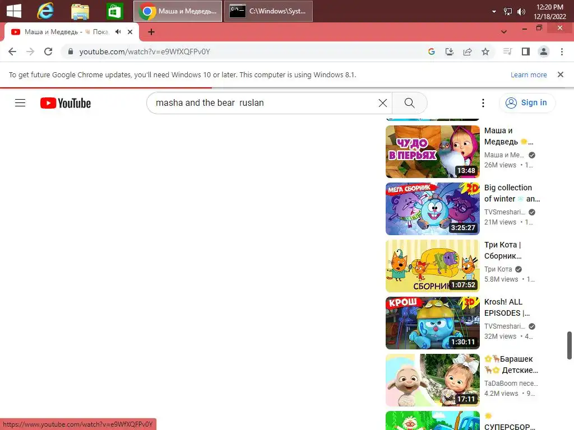Viewport: 574px width, 430px height.
Task: Follow the Learn more link
Action: click(529, 74)
